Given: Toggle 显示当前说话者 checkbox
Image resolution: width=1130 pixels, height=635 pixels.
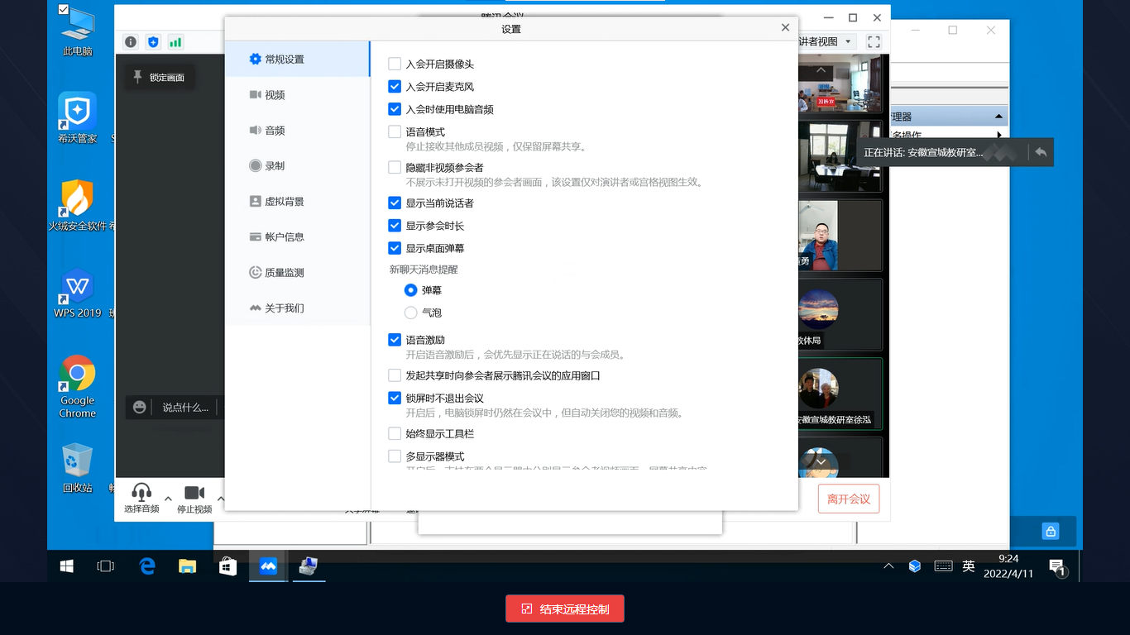Looking at the screenshot, I should 395,203.
